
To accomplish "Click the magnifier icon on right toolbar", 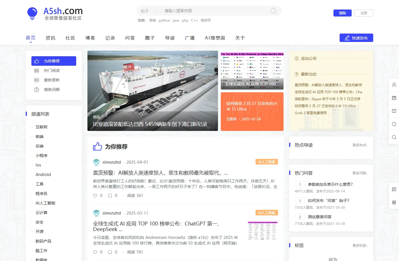I will (394, 137).
